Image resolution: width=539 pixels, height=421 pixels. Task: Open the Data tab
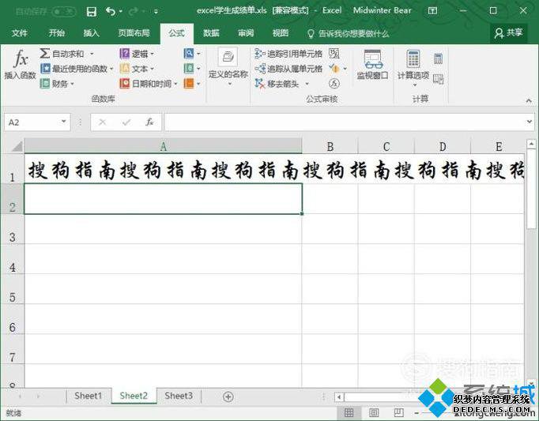click(211, 33)
